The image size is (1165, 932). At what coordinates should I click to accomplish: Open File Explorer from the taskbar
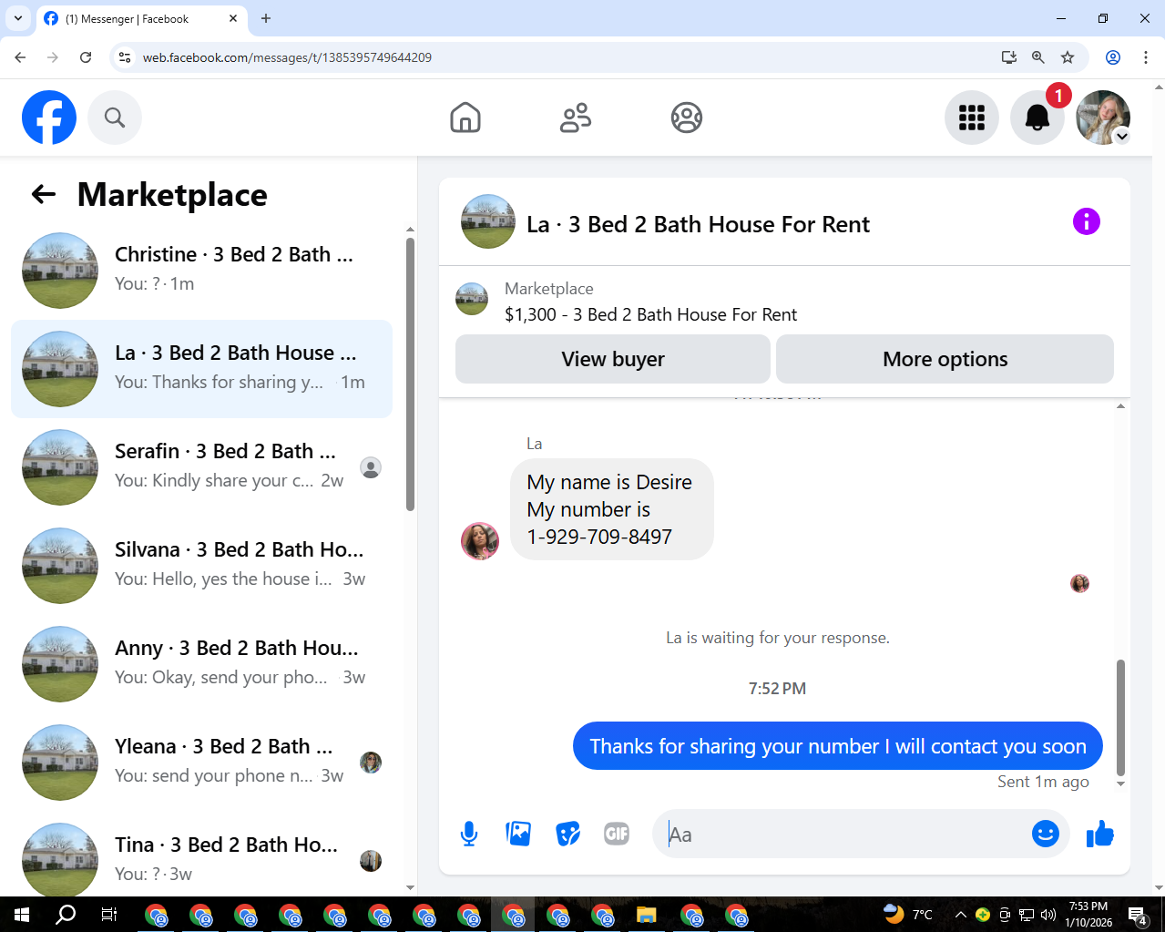[x=647, y=915]
